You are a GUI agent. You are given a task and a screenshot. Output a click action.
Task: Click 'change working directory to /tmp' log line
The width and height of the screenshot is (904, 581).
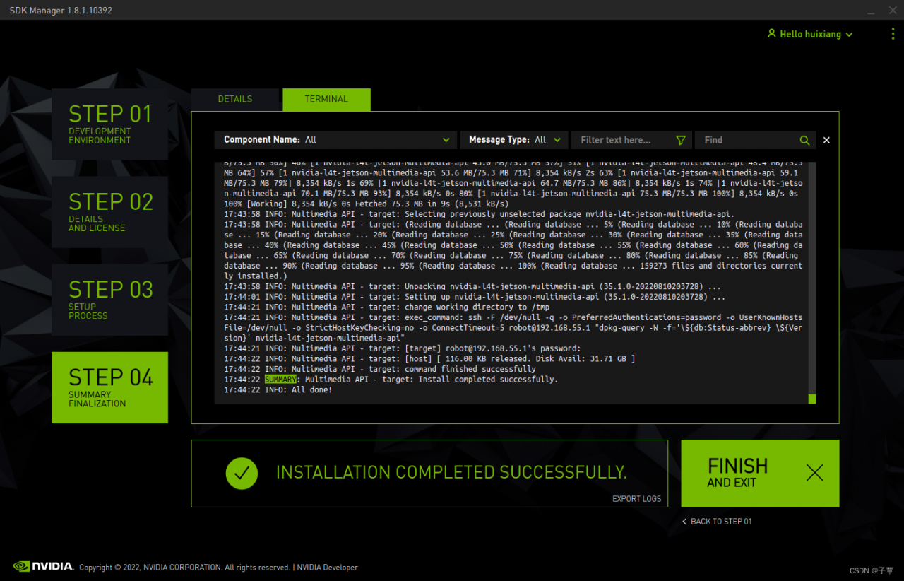(387, 307)
